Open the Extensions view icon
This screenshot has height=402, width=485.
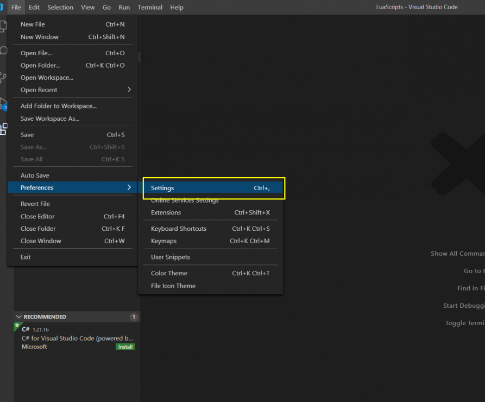(x=3, y=129)
